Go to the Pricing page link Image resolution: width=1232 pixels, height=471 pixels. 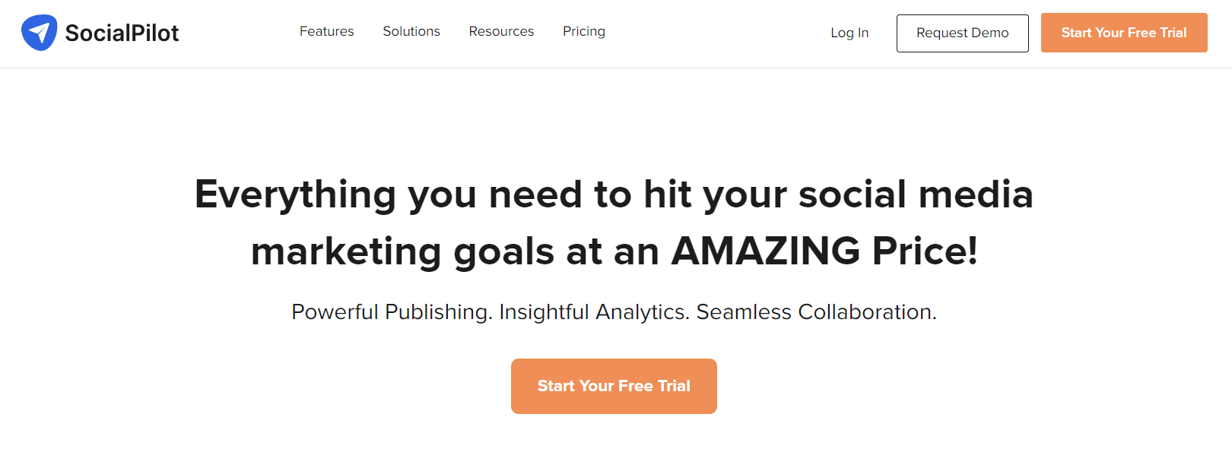[584, 31]
